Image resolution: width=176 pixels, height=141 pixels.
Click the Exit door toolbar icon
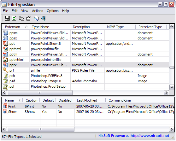point(44,18)
